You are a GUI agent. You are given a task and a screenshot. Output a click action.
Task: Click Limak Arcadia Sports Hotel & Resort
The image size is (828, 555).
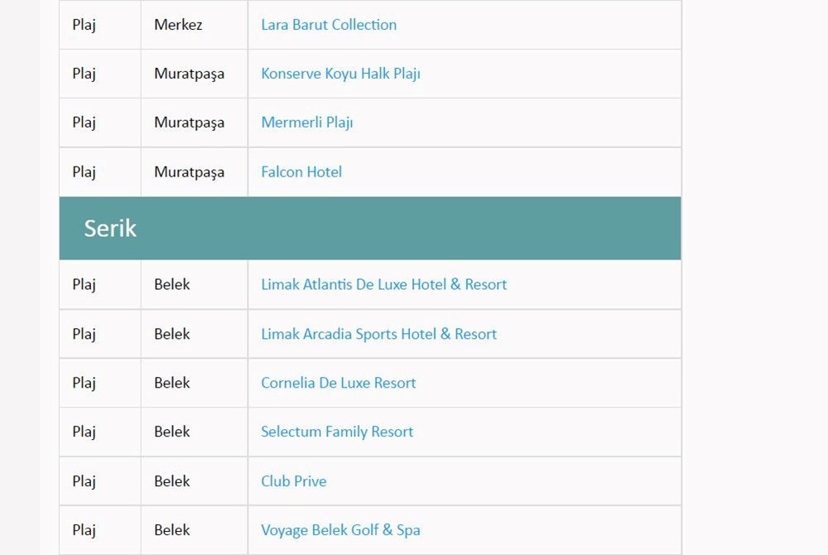(378, 335)
